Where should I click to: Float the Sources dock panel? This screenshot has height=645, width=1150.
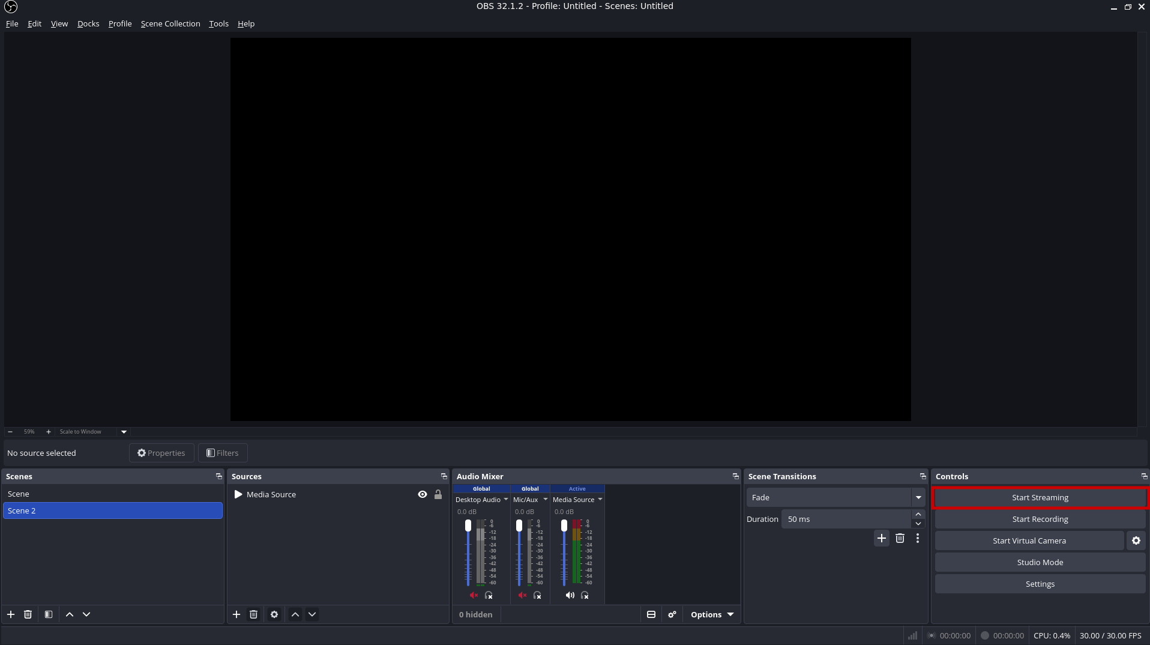(444, 476)
